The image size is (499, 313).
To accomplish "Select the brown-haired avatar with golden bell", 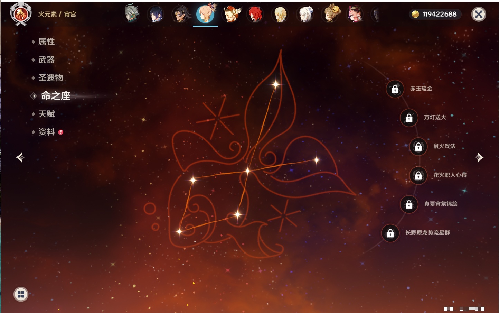I will pyautogui.click(x=330, y=14).
